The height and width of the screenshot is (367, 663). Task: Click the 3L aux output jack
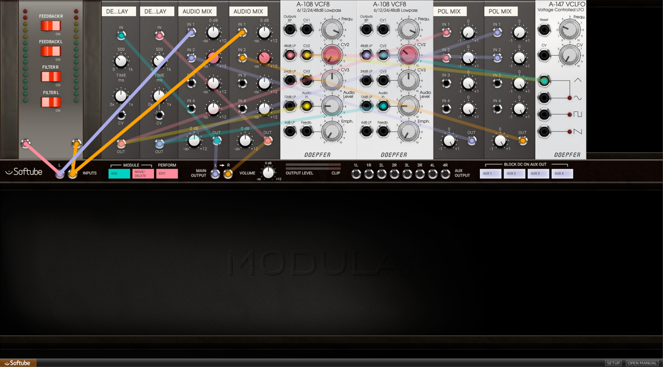click(407, 174)
